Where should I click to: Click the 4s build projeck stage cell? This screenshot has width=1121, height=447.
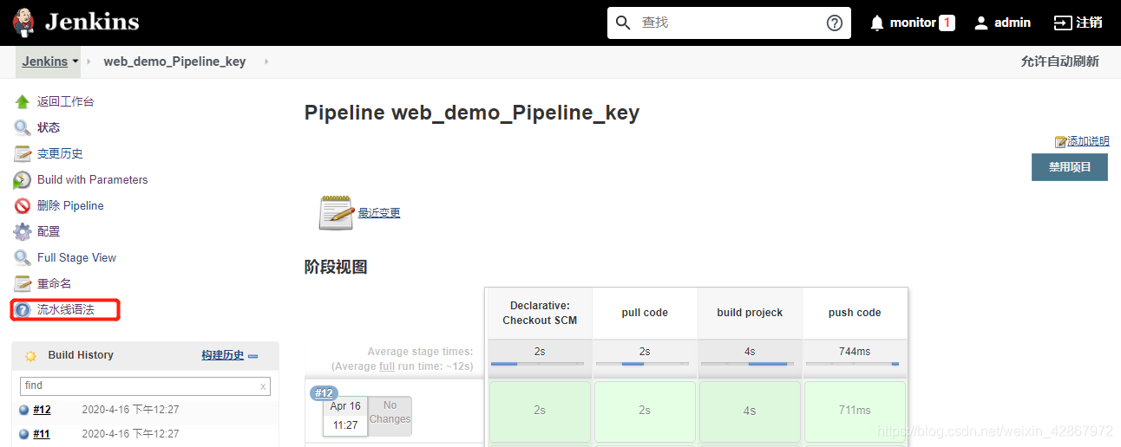pos(750,411)
